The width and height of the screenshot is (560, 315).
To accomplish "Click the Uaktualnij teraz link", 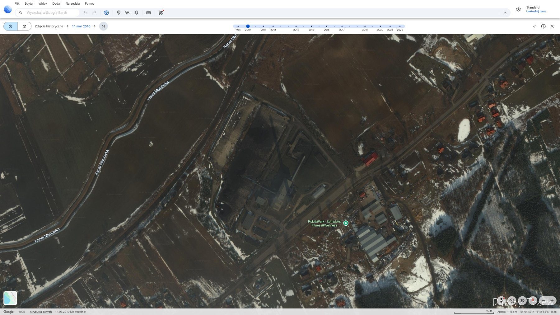I will click(536, 12).
